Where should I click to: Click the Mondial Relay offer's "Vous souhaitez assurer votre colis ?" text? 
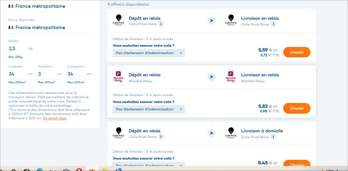click(x=144, y=102)
